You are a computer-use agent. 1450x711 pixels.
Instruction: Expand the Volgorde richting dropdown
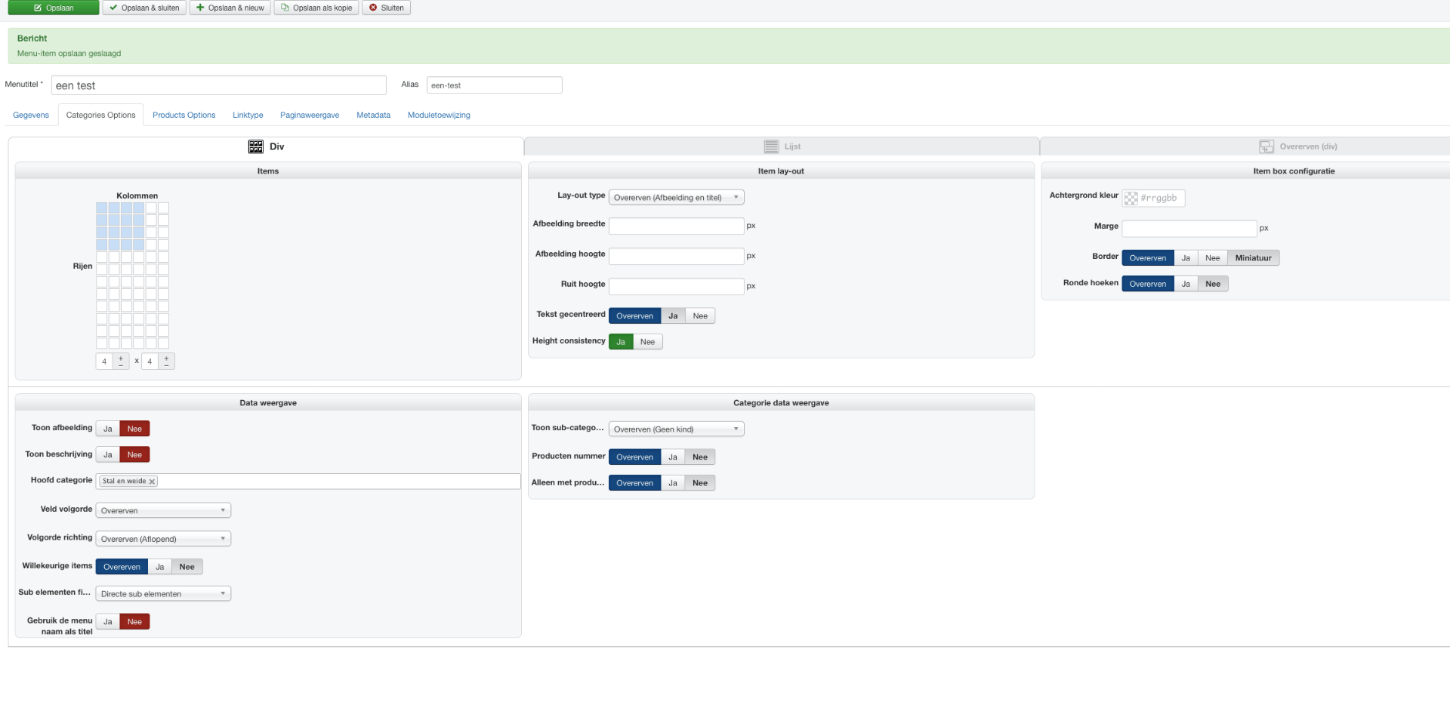[x=163, y=539]
